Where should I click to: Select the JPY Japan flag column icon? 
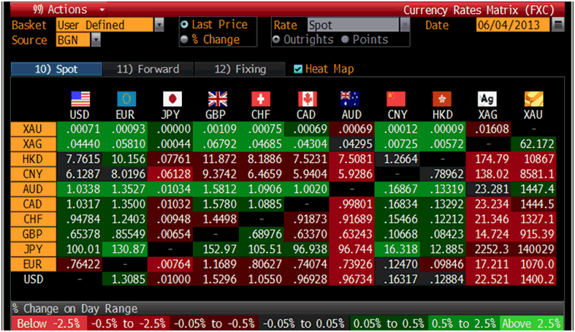[x=172, y=99]
